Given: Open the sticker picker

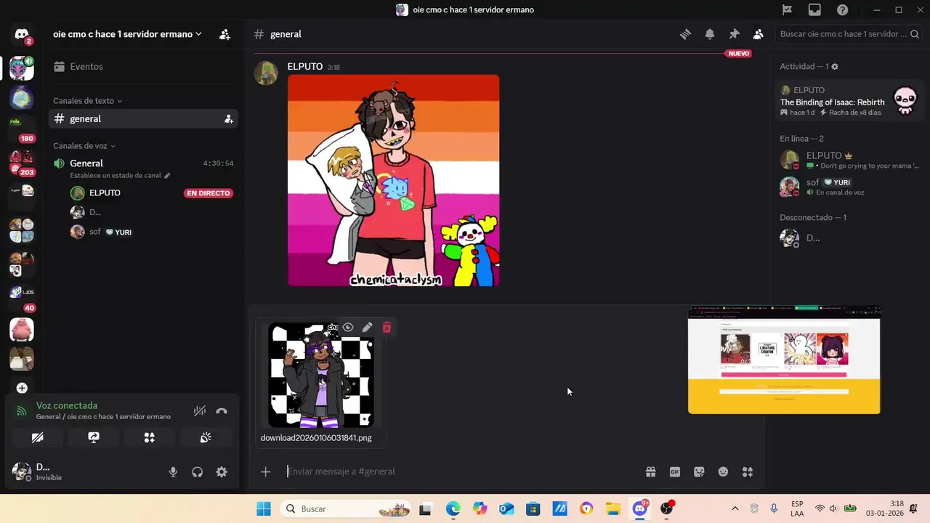Looking at the screenshot, I should pyautogui.click(x=699, y=472).
